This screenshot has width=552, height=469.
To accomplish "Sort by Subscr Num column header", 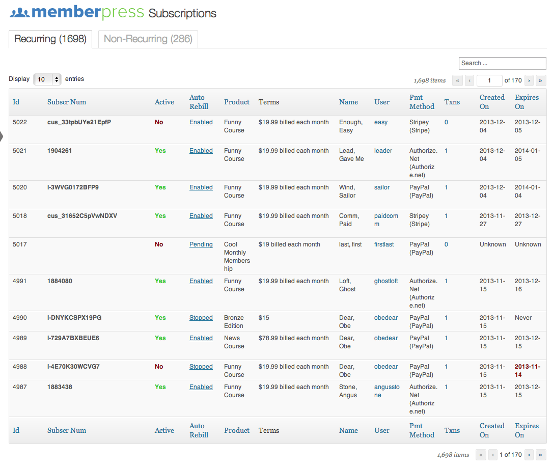I will 67,102.
